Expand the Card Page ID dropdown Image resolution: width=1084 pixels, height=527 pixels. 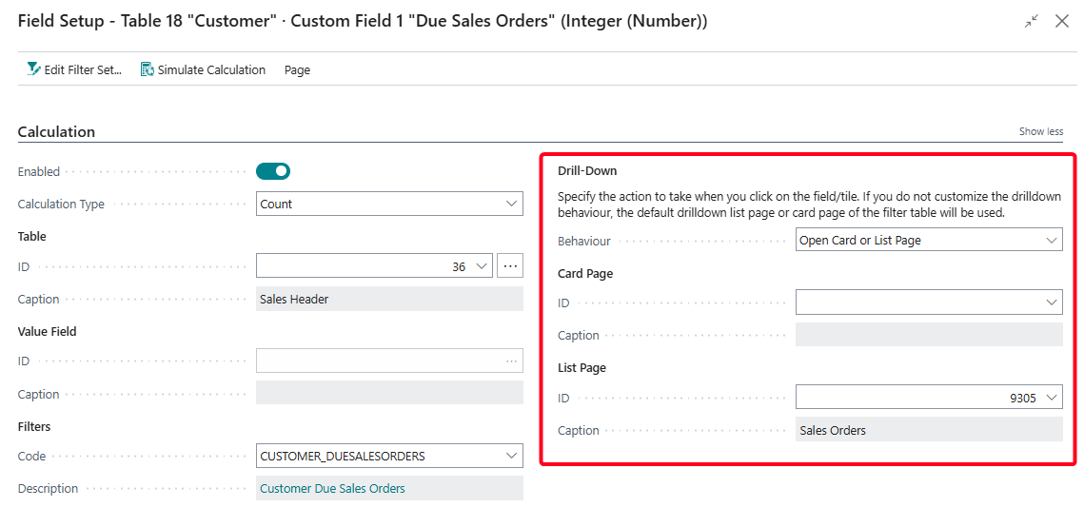tap(1052, 303)
